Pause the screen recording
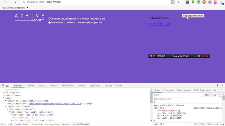225x126 pixels. click(x=203, y=56)
